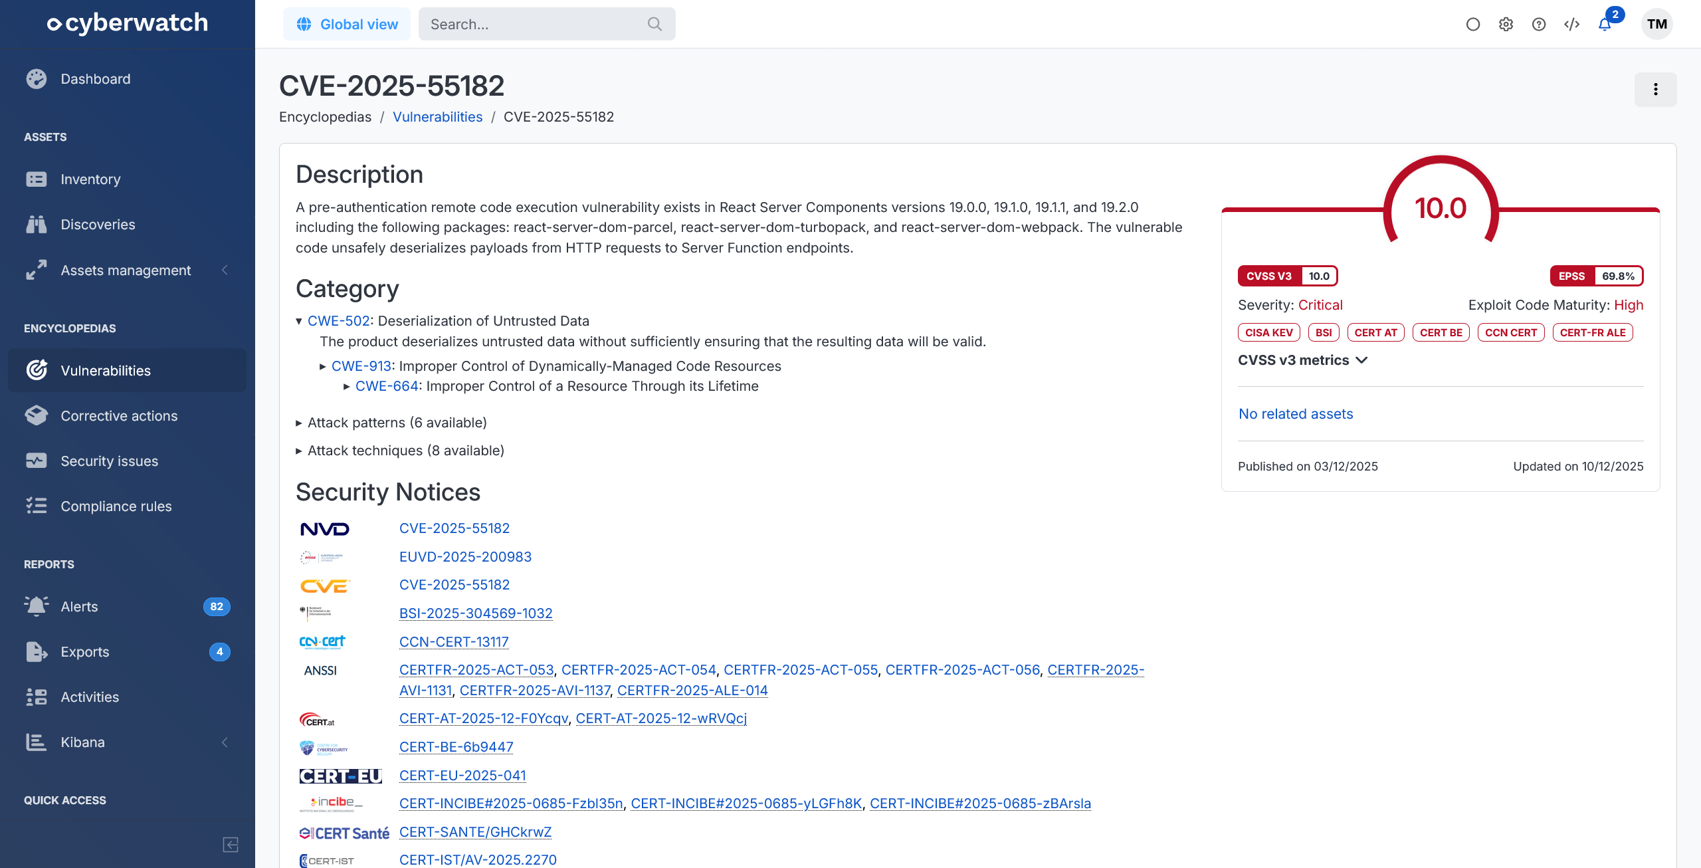Expand Attack patterns (6 available)
Screen dimensions: 1701x868
[391, 423]
